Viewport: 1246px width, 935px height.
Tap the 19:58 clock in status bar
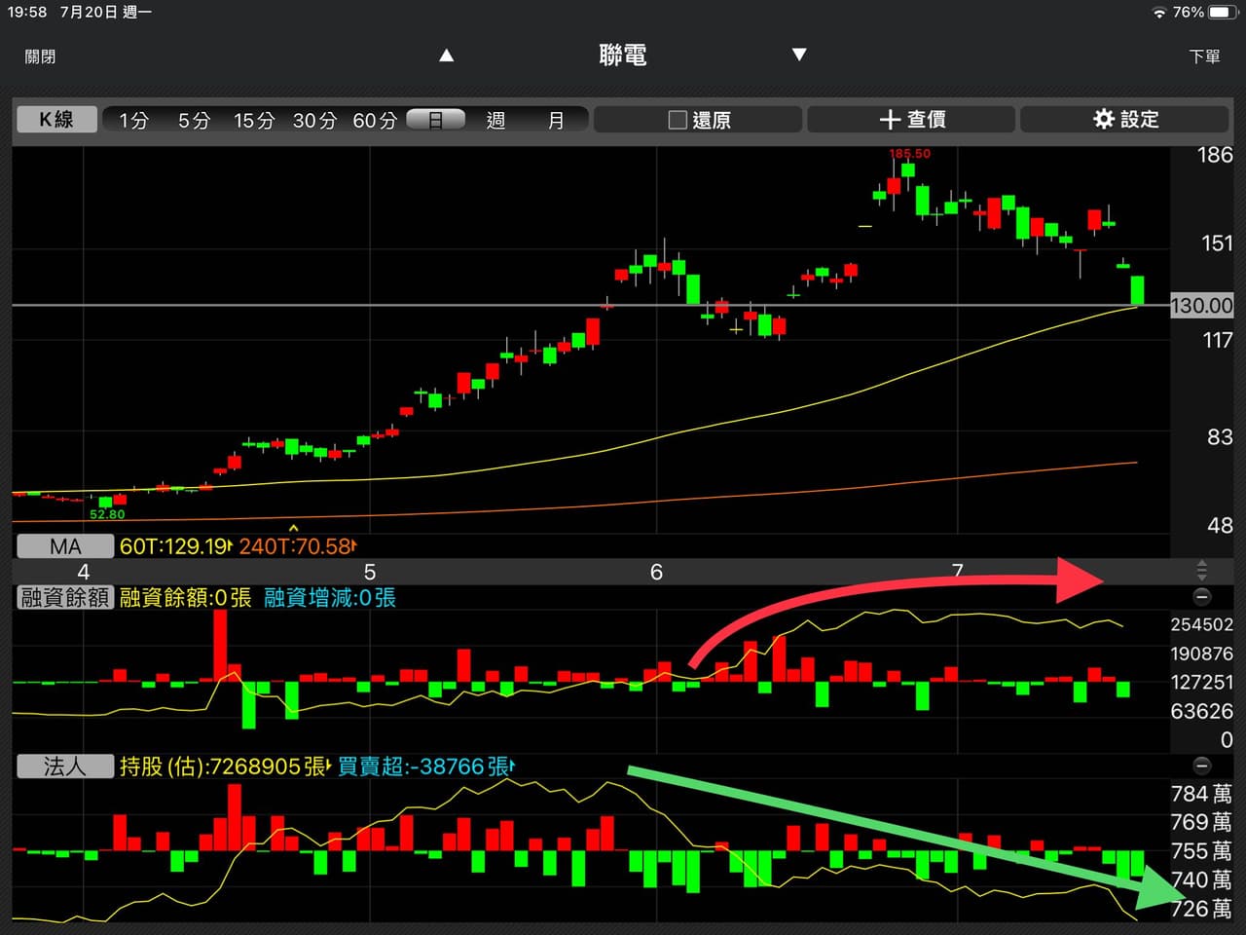click(26, 13)
